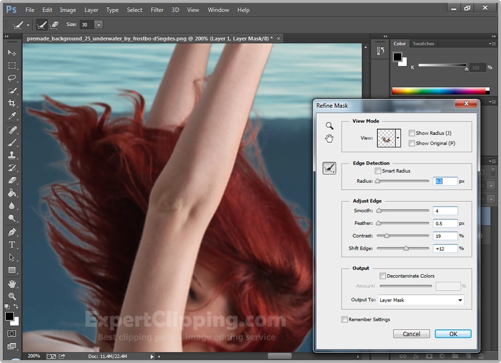
Task: Select the Hand tool in Refine Mask dialog
Action: click(x=330, y=138)
